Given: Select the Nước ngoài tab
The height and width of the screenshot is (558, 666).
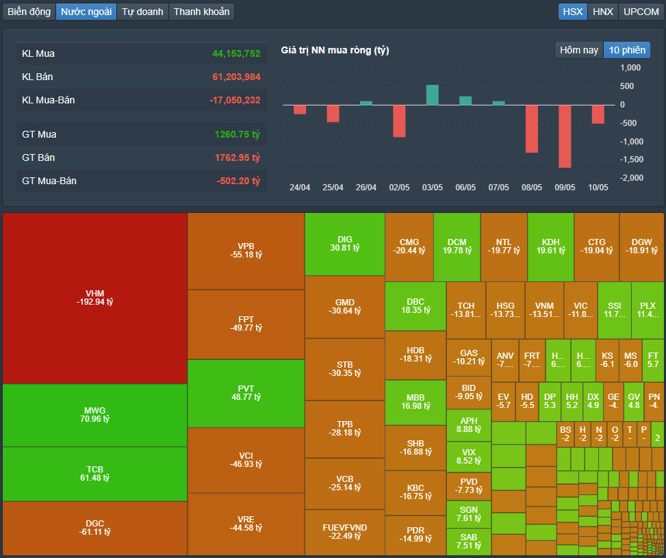Looking at the screenshot, I should (x=86, y=12).
